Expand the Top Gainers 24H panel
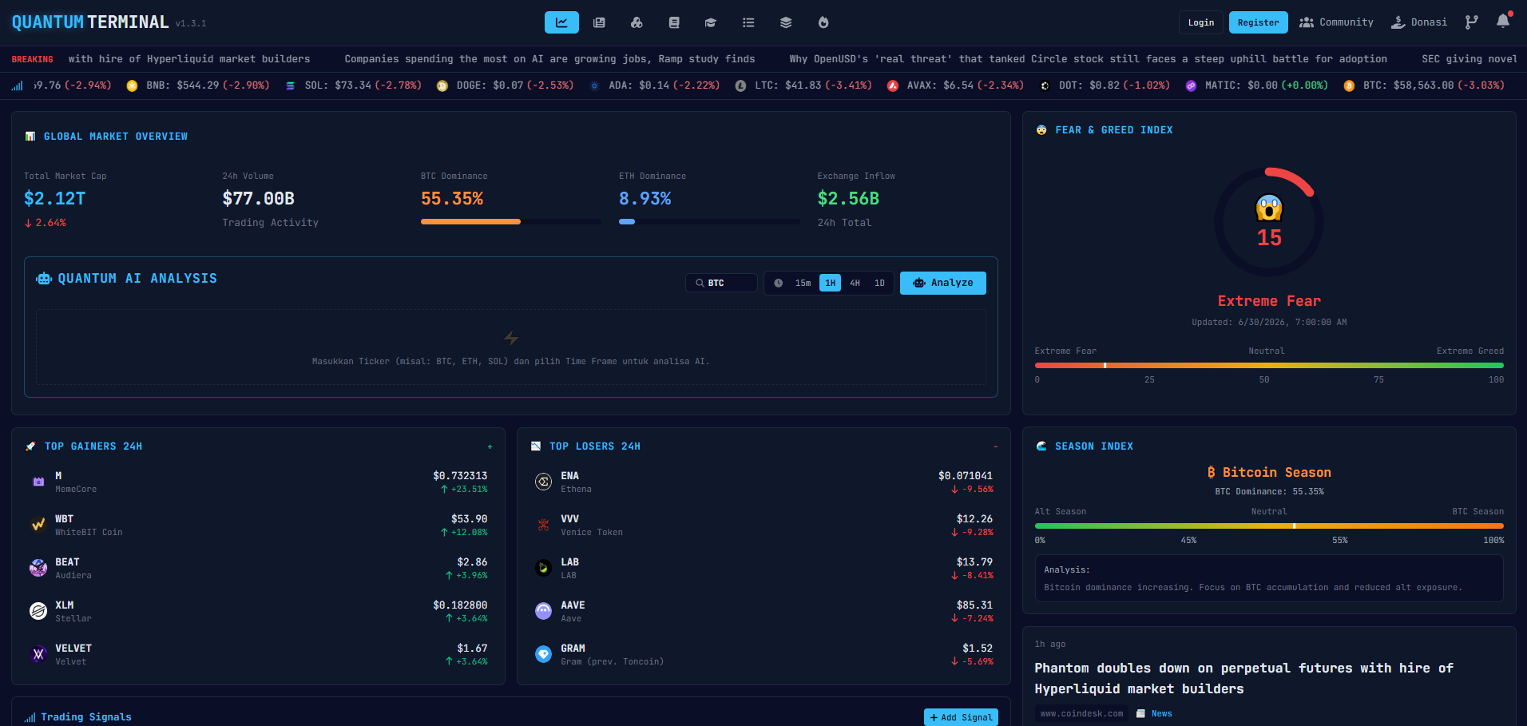 click(490, 446)
